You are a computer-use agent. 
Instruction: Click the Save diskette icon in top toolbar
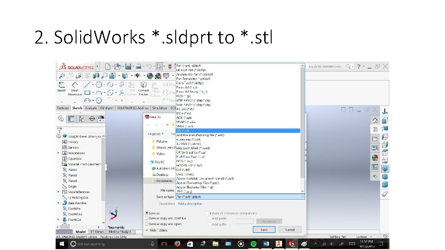coord(128,67)
